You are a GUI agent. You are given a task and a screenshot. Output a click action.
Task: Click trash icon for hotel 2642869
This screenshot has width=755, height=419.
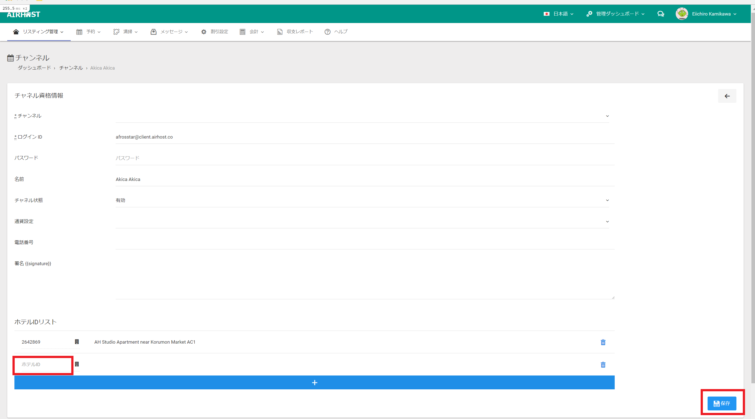[603, 342]
